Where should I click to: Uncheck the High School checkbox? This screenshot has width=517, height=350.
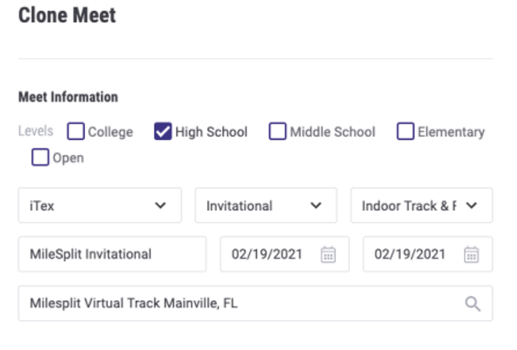tap(163, 131)
